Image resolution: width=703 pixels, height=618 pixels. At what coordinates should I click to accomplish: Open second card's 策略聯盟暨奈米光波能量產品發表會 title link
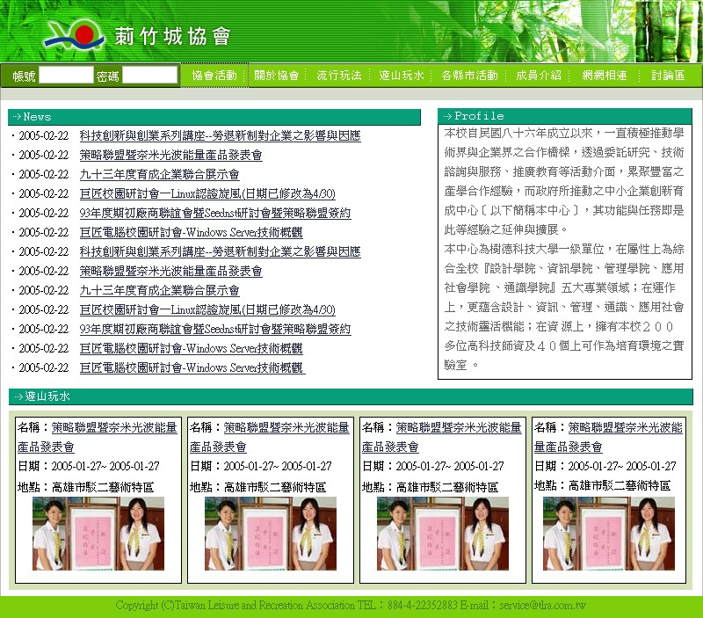tap(270, 437)
